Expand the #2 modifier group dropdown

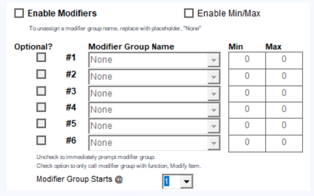click(213, 76)
